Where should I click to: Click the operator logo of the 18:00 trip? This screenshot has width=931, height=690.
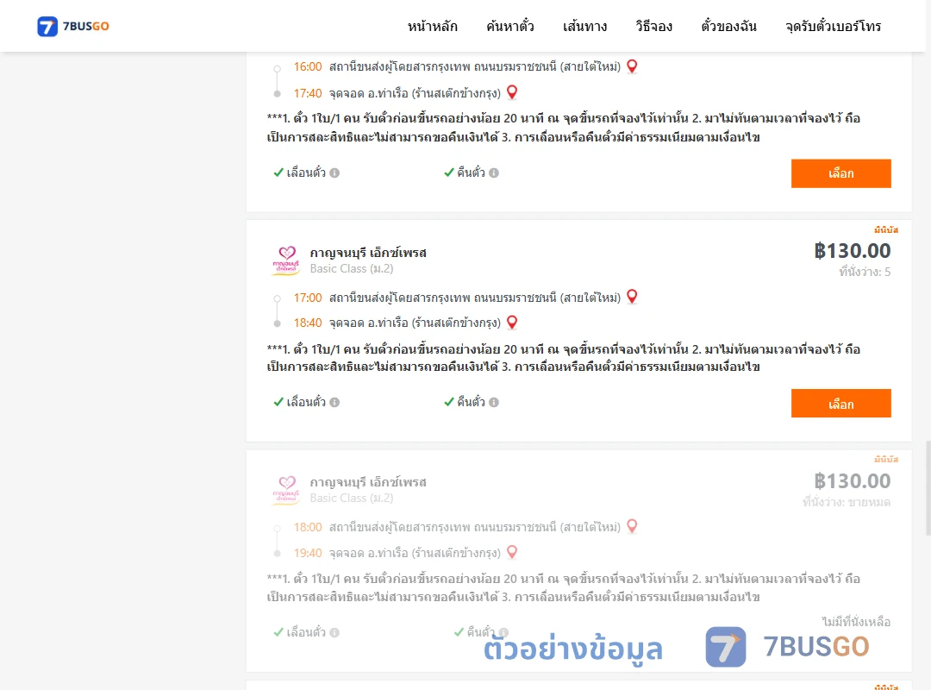287,490
